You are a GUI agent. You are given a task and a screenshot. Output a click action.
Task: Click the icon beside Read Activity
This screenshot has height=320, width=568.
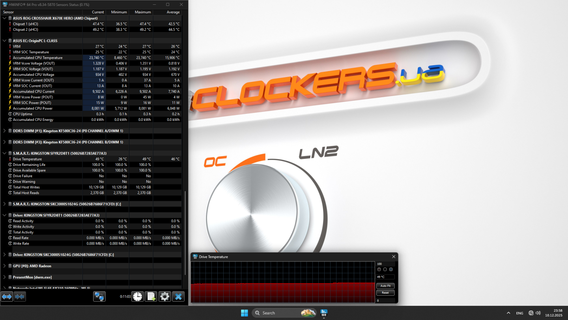pos(10,221)
